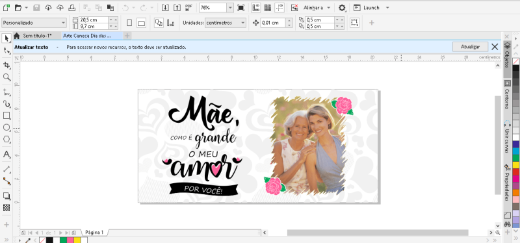Click the cloud upload icon
This screenshot has width=520, height=243.
pos(60,7)
